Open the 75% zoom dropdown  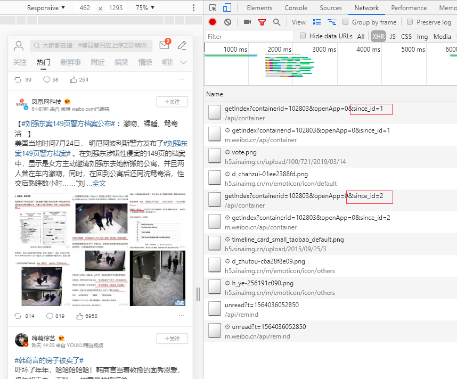145,8
